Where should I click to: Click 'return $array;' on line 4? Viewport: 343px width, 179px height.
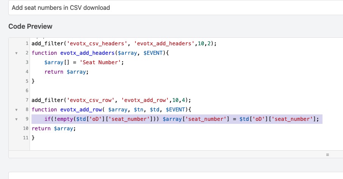(x=66, y=72)
